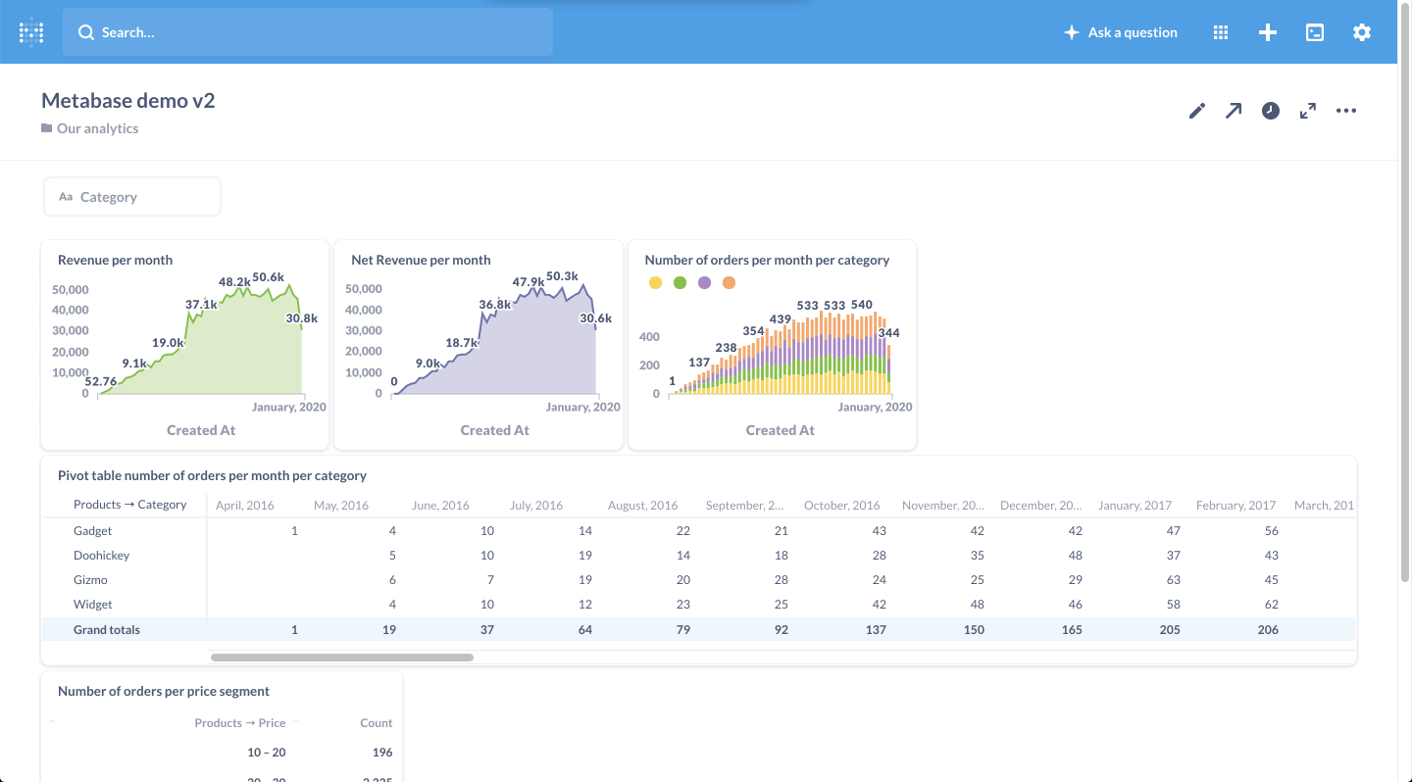The width and height of the screenshot is (1412, 782).
Task: Toggle the green series legend dot
Action: (x=680, y=283)
